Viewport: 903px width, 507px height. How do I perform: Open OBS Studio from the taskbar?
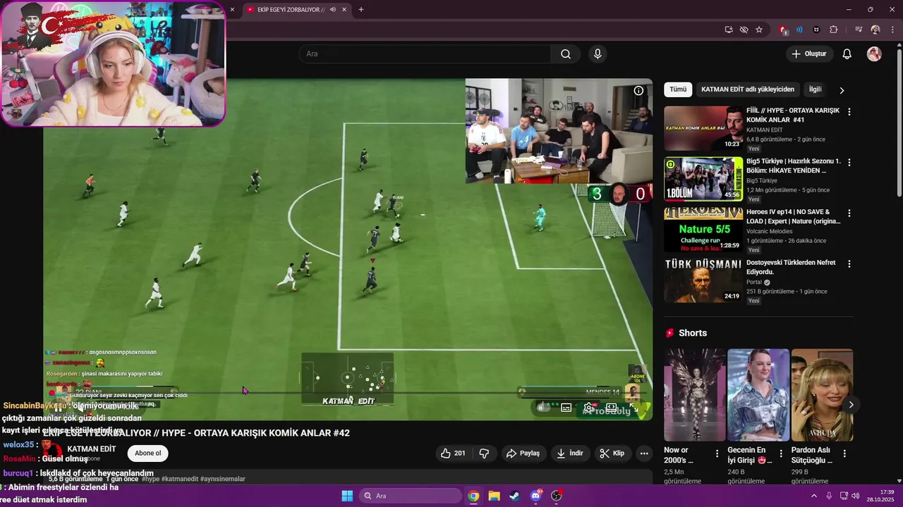(557, 496)
